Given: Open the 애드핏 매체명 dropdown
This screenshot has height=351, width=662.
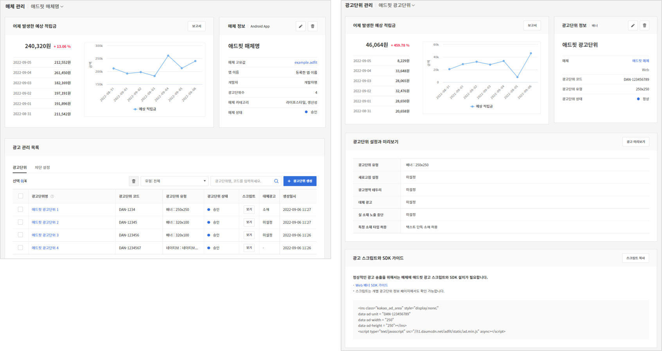Looking at the screenshot, I should [47, 6].
